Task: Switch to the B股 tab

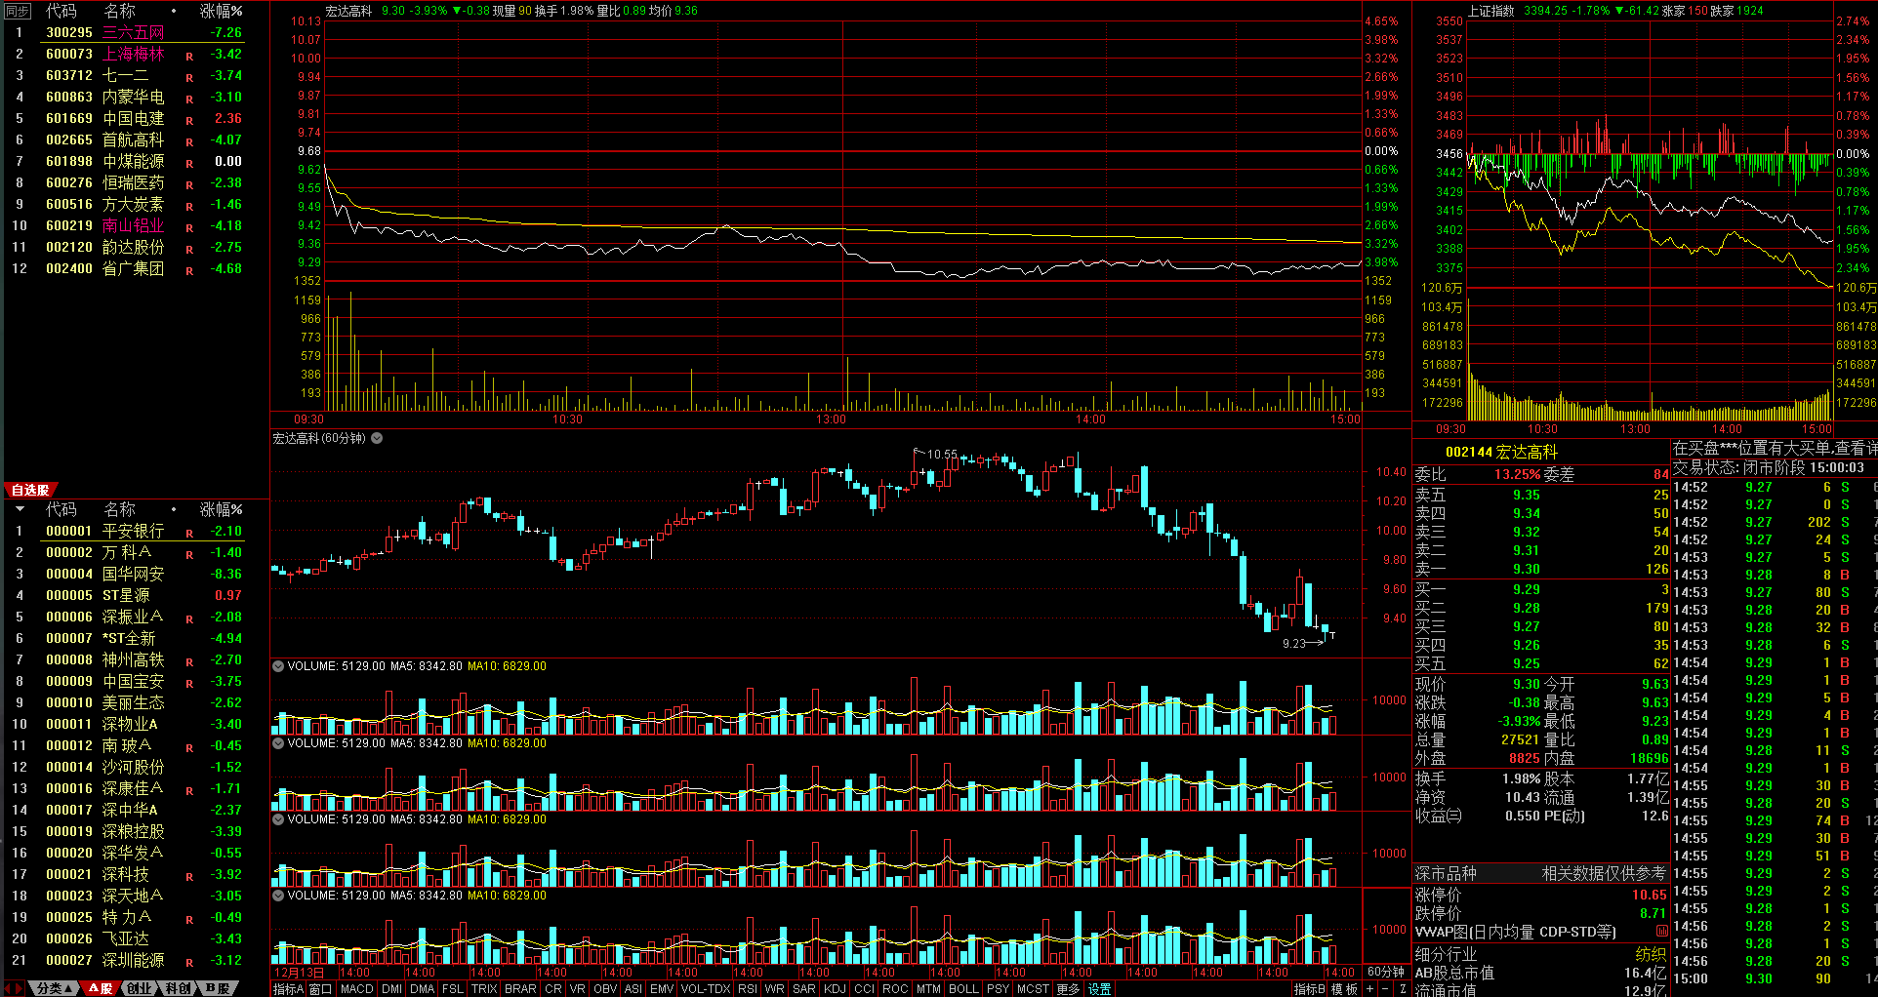Action: pos(218,988)
